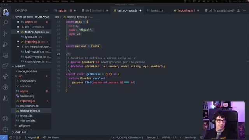Open Source Control view
The image size is (249, 140).
pyautogui.click(x=5, y=33)
